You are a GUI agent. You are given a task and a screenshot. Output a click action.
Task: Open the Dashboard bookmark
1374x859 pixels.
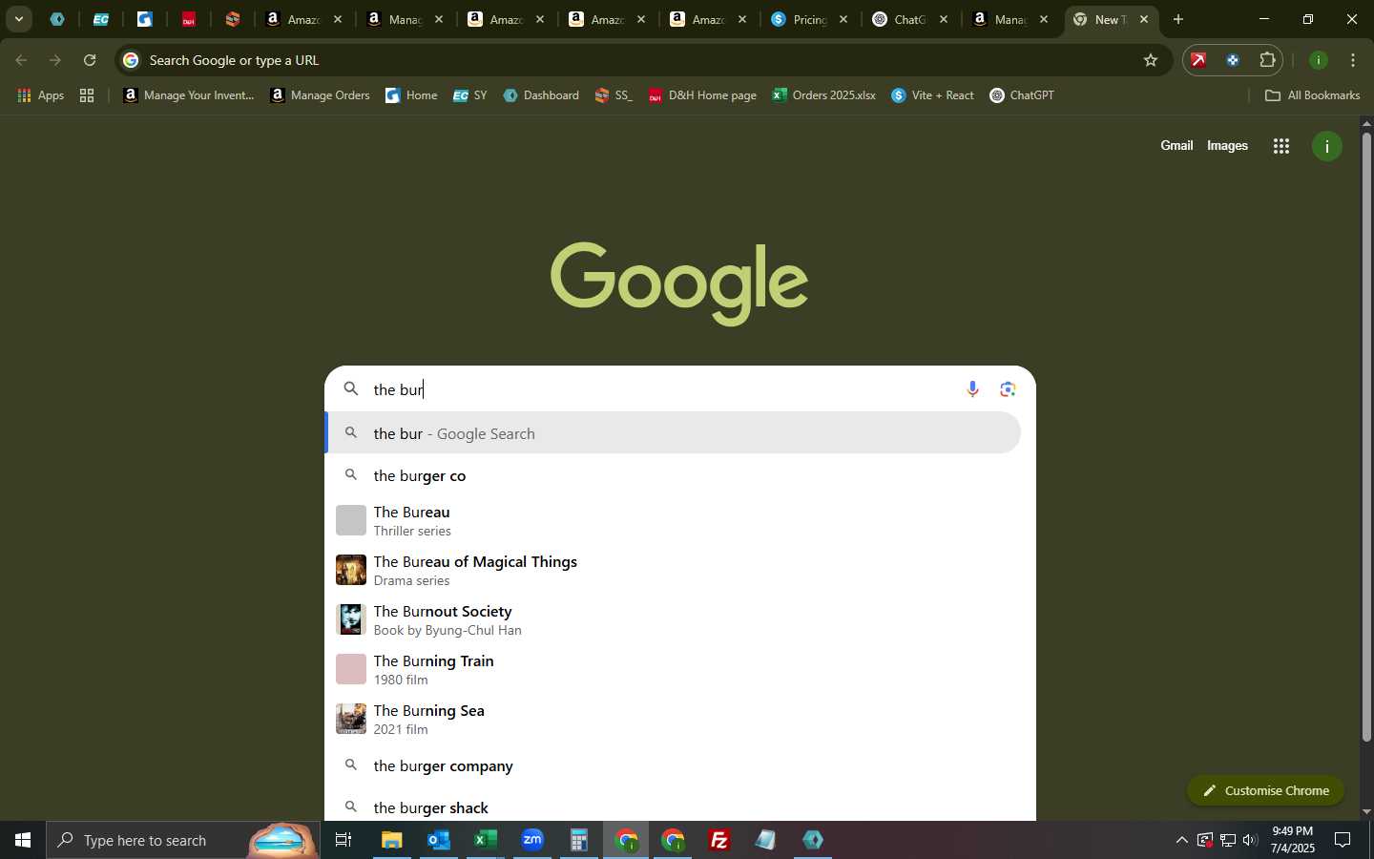541,95
